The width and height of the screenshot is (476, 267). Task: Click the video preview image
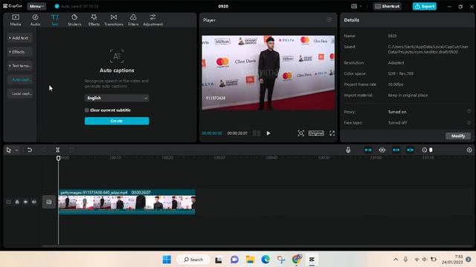click(x=268, y=73)
